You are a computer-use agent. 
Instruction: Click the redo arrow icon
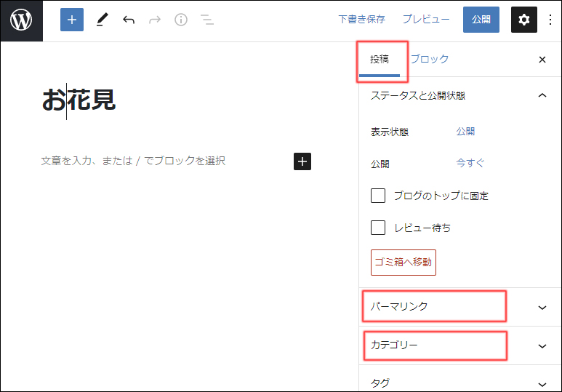tap(155, 20)
